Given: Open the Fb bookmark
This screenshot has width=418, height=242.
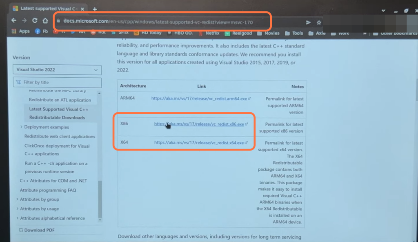Looking at the screenshot, I should click(x=41, y=31).
